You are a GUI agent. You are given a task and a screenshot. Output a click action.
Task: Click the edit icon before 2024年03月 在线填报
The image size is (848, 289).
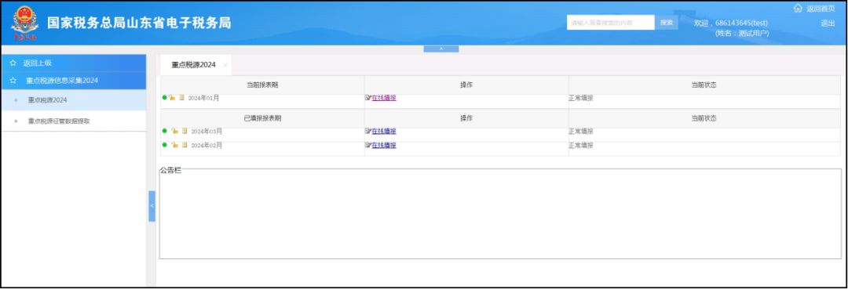pyautogui.click(x=368, y=131)
